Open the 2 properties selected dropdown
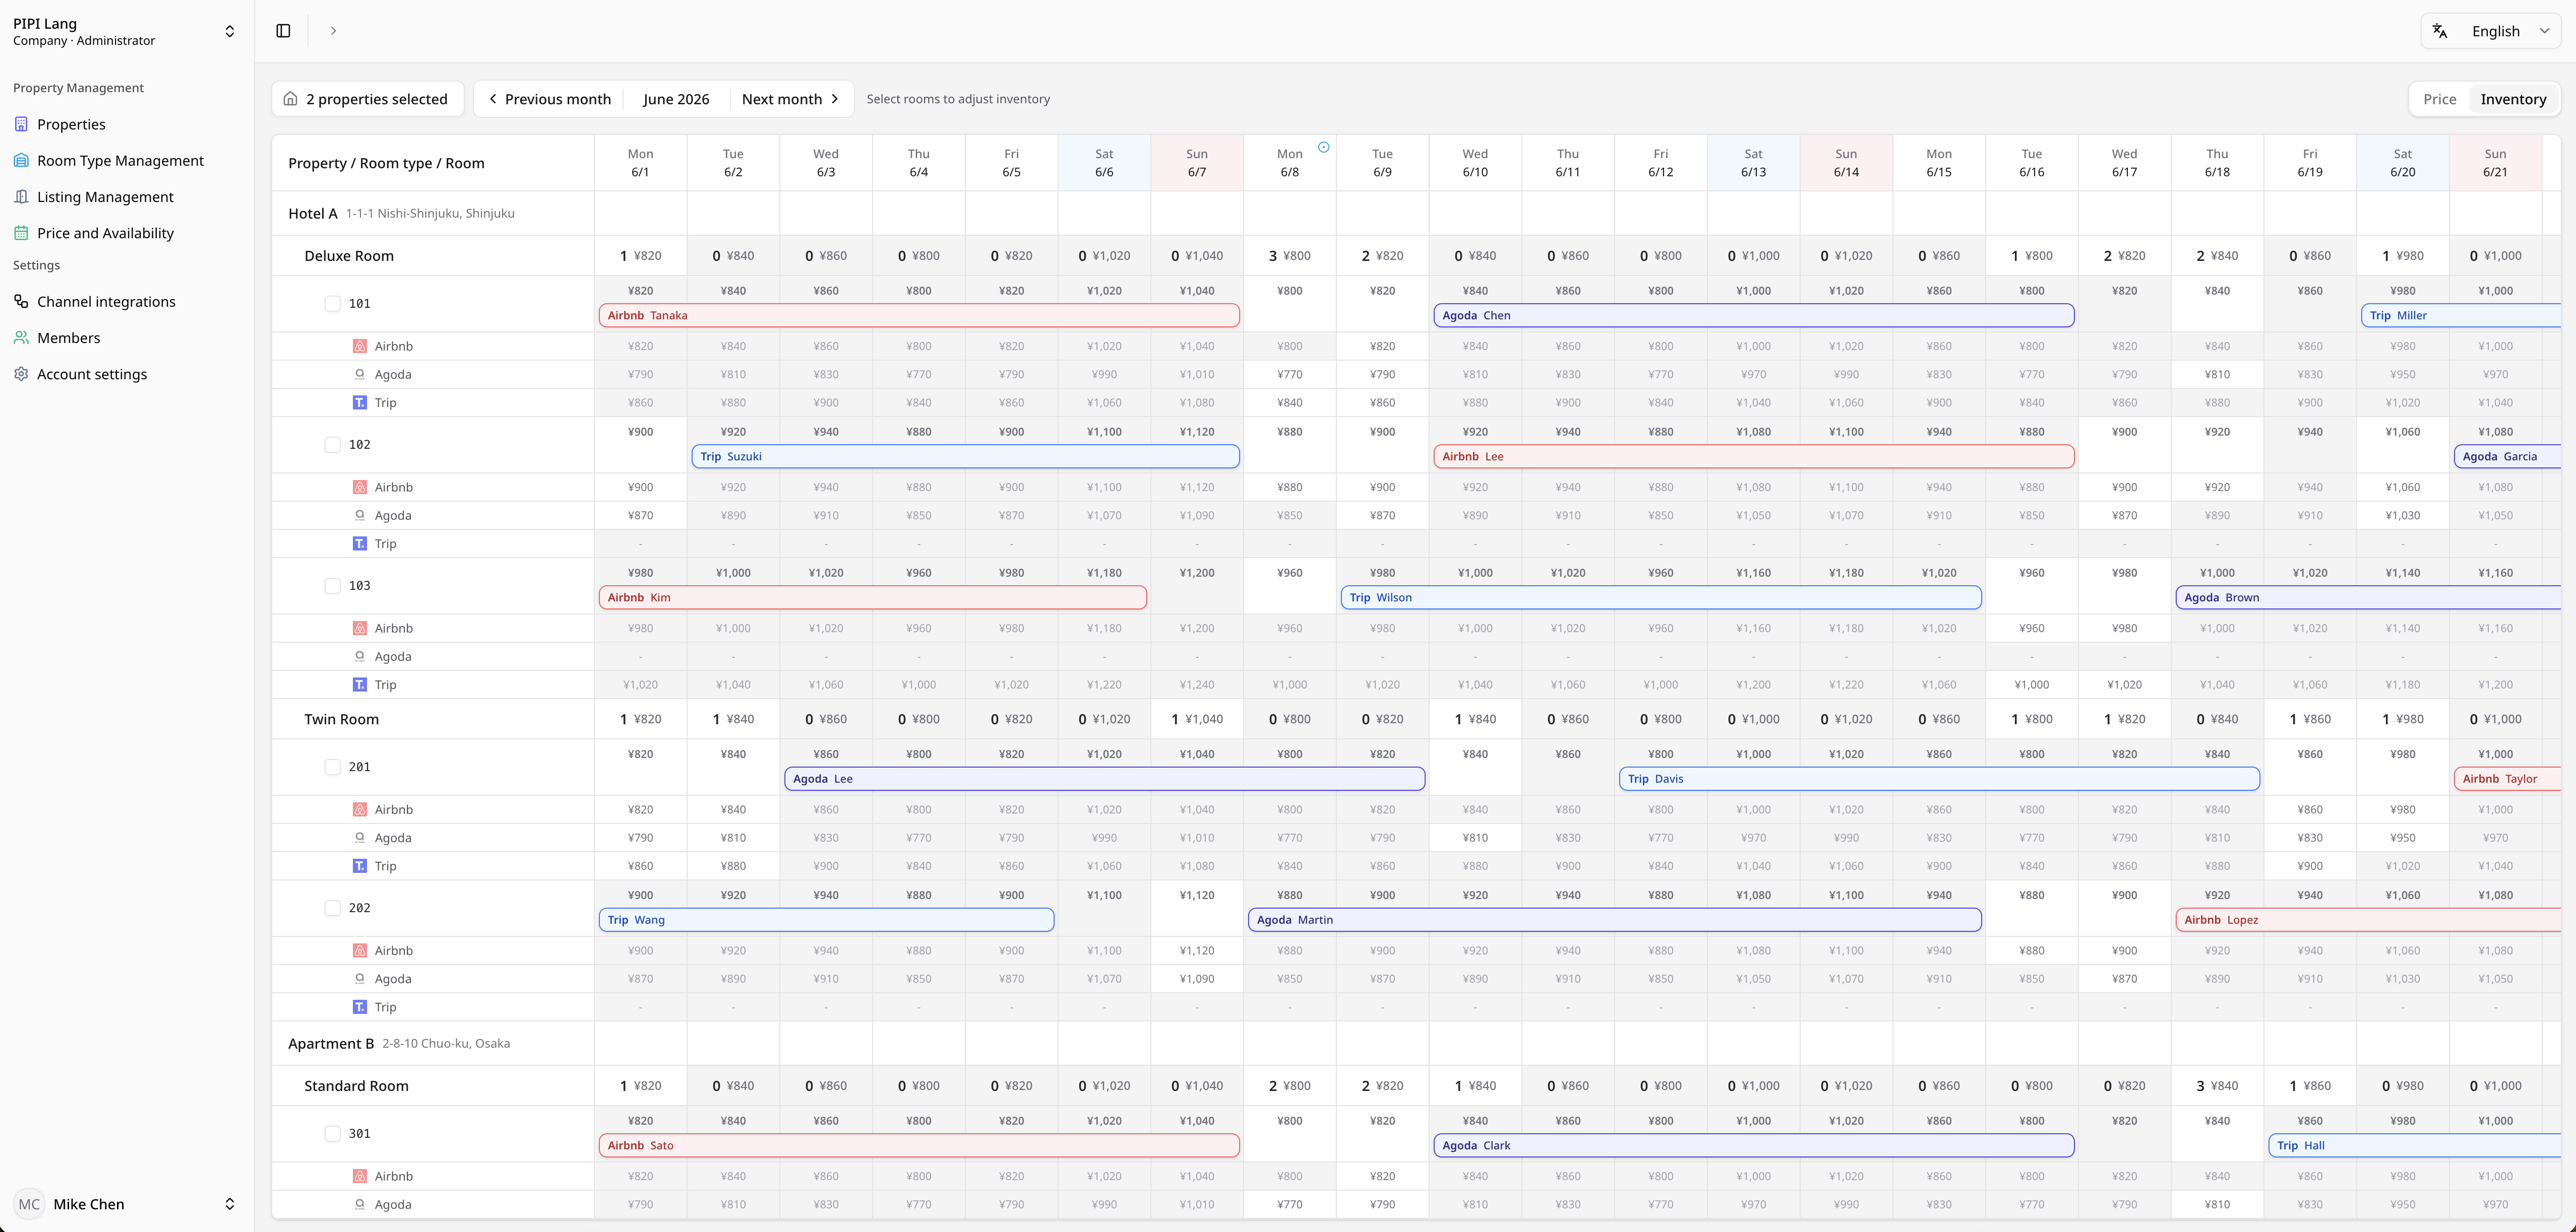This screenshot has width=2576, height=1232. pos(367,99)
